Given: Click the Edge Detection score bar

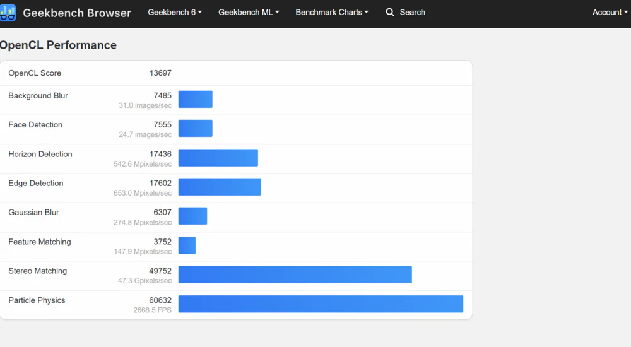Looking at the screenshot, I should [220, 187].
